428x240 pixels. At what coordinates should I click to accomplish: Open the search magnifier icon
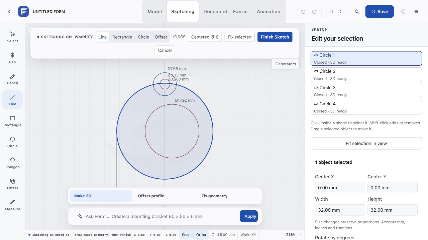pos(357,12)
